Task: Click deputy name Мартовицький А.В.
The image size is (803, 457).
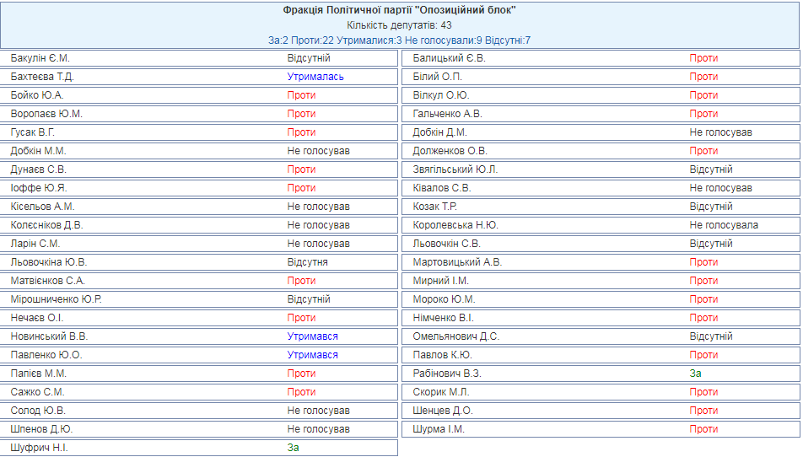Action: 457,262
